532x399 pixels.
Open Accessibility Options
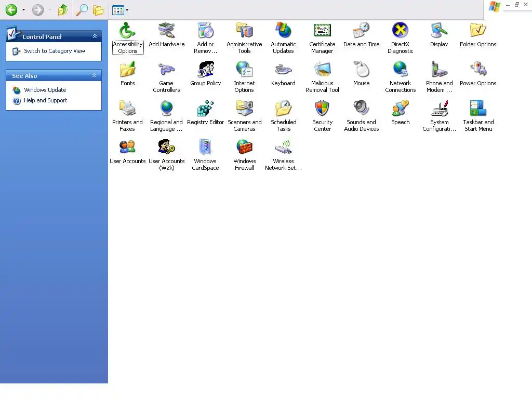(x=128, y=38)
